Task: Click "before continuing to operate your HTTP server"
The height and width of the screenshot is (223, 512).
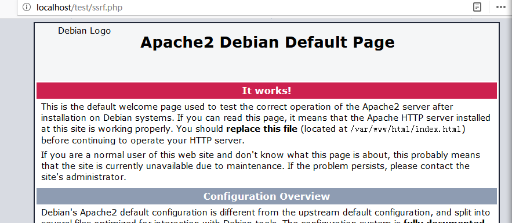Action: click(143, 141)
